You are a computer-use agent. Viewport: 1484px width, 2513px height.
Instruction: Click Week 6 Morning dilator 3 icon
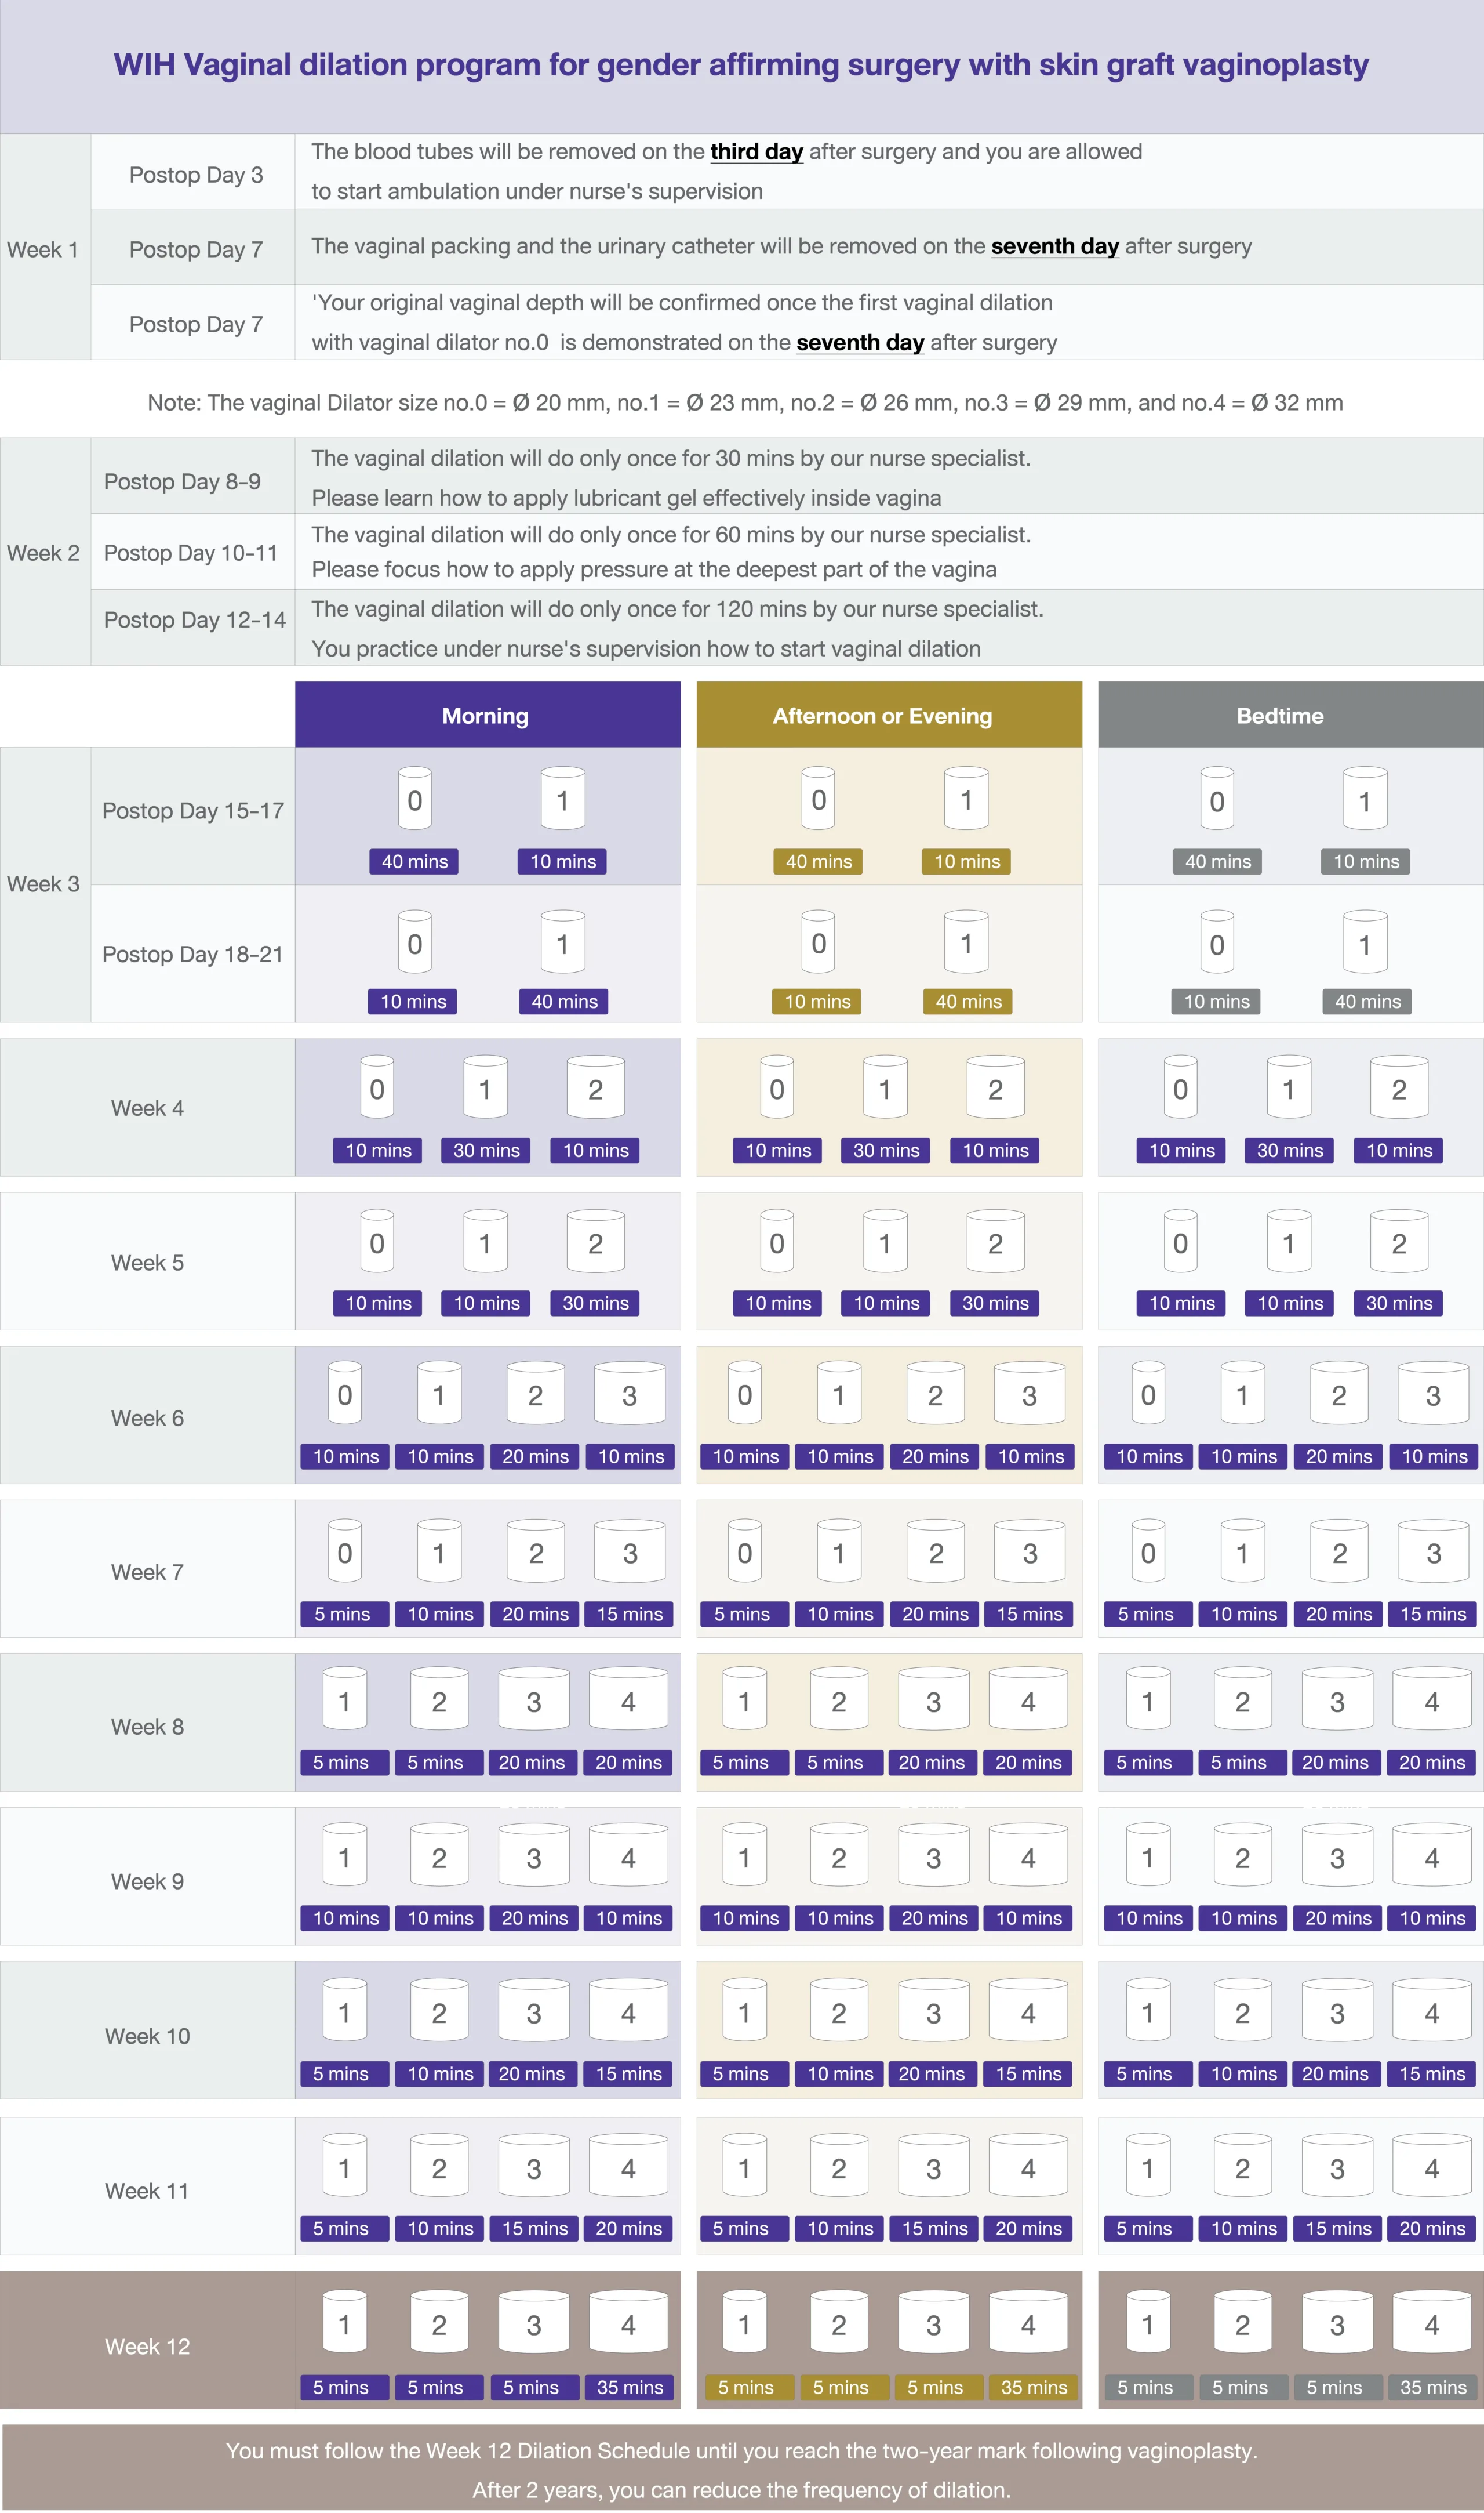pos(630,1393)
